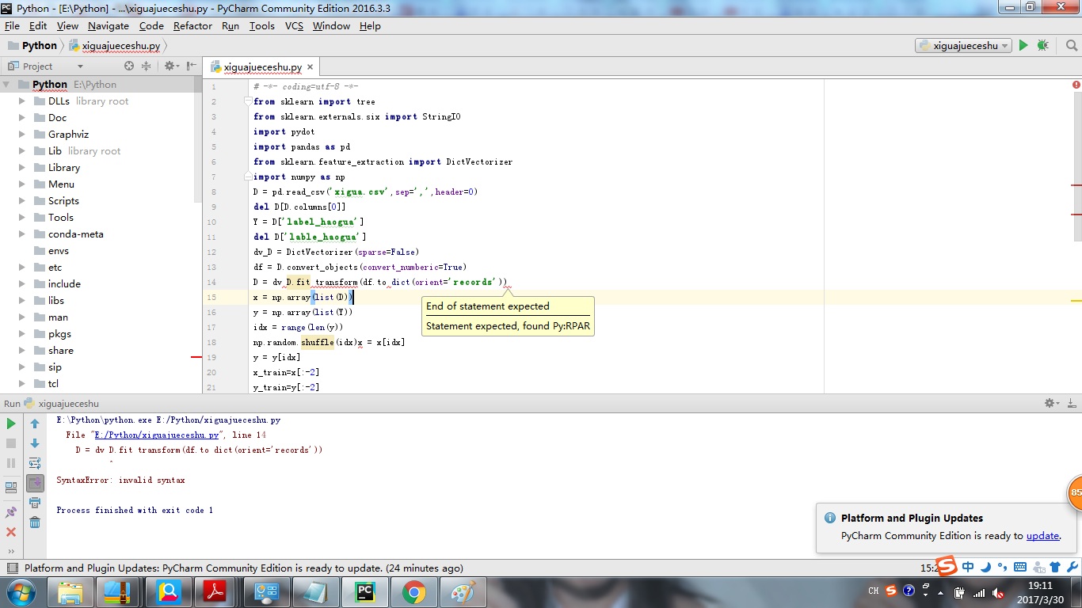The height and width of the screenshot is (608, 1082).
Task: Click the red error indicator in editor
Action: [x=1076, y=85]
